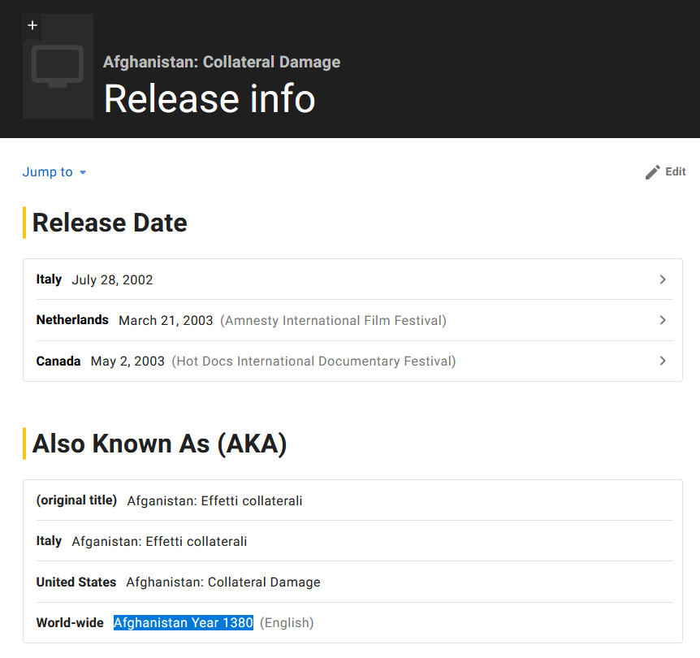Click the Release info page heading
Screen dimensions: 700x658
click(x=210, y=99)
